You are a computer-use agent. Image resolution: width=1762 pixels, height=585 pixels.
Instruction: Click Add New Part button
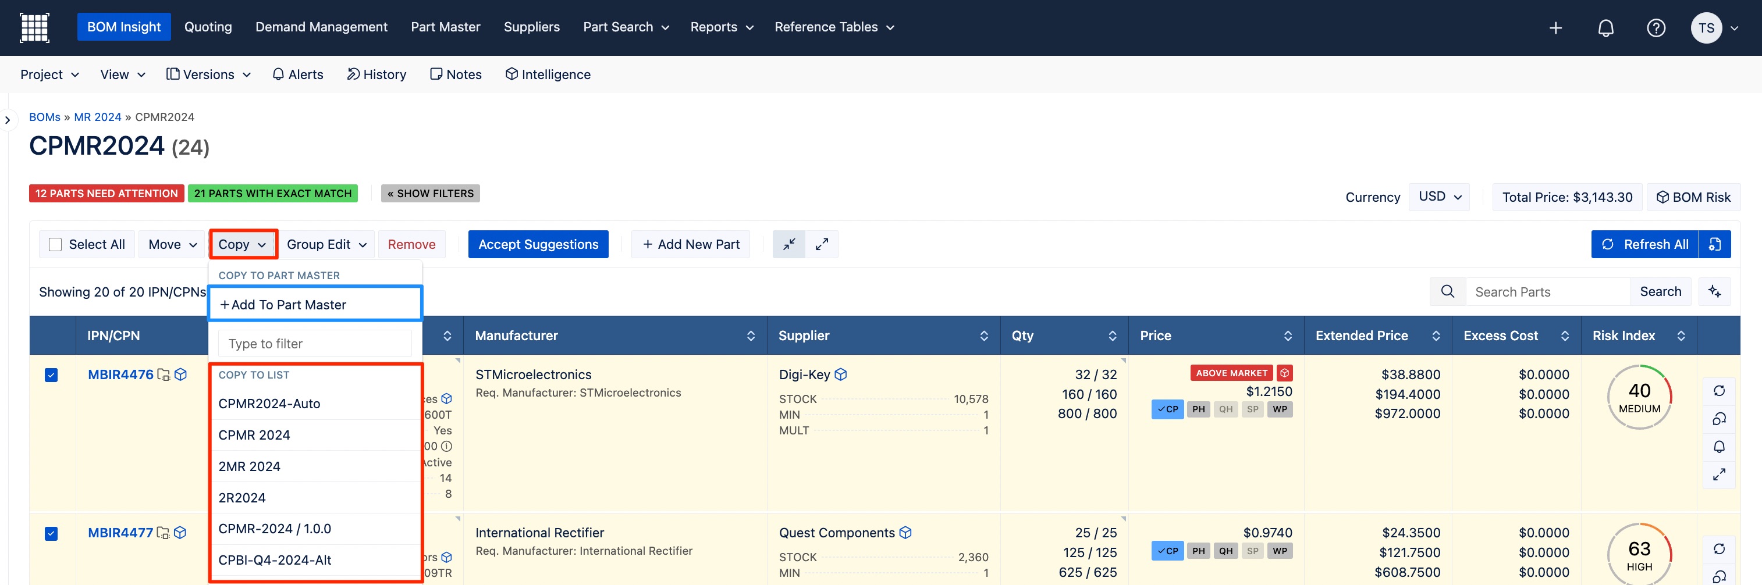(x=691, y=245)
